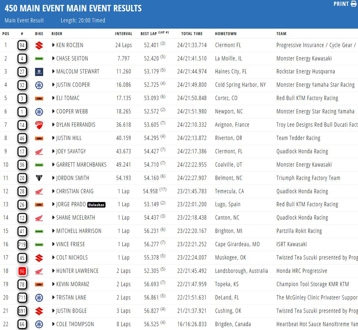Screen dimensions: 358x330
Task: Open rider name Justin Hill
Action: pyautogui.click(x=69, y=138)
